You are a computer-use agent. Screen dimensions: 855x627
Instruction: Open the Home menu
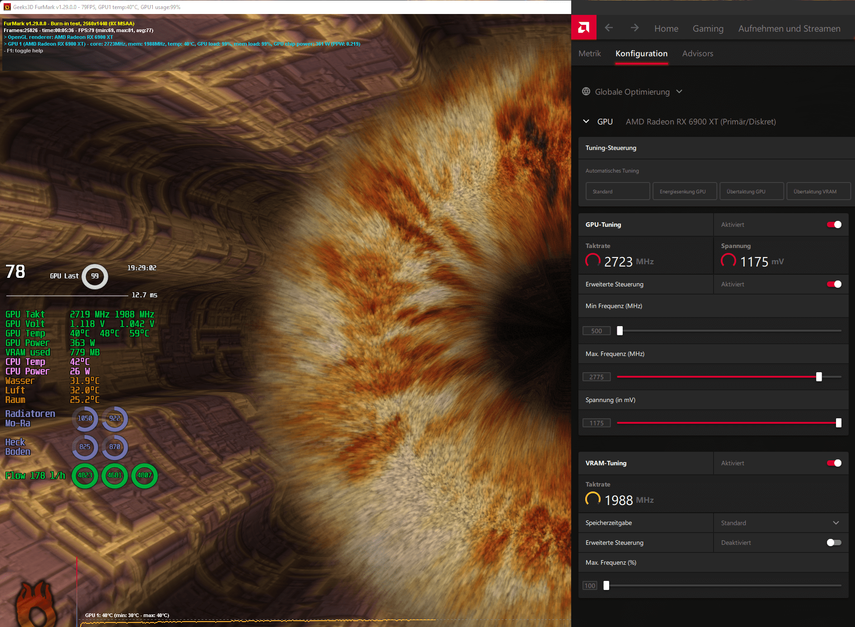pyautogui.click(x=666, y=28)
